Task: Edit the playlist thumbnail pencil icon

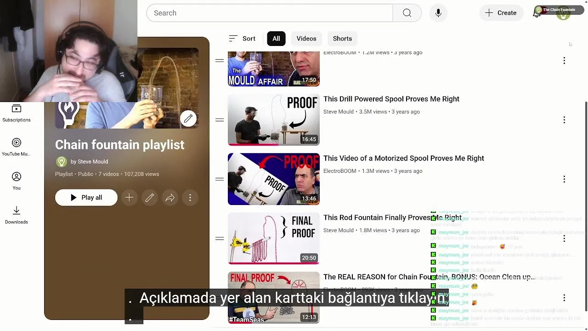Action: [x=188, y=119]
